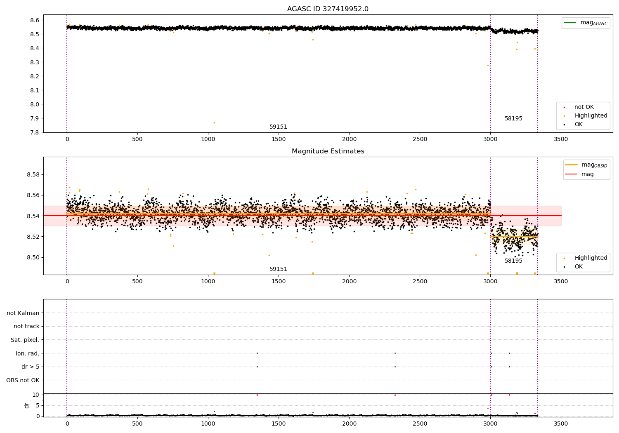Viewport: 619px width, 433px height.
Task: Click the 'dr > 5' axis label
Action: coord(31,367)
